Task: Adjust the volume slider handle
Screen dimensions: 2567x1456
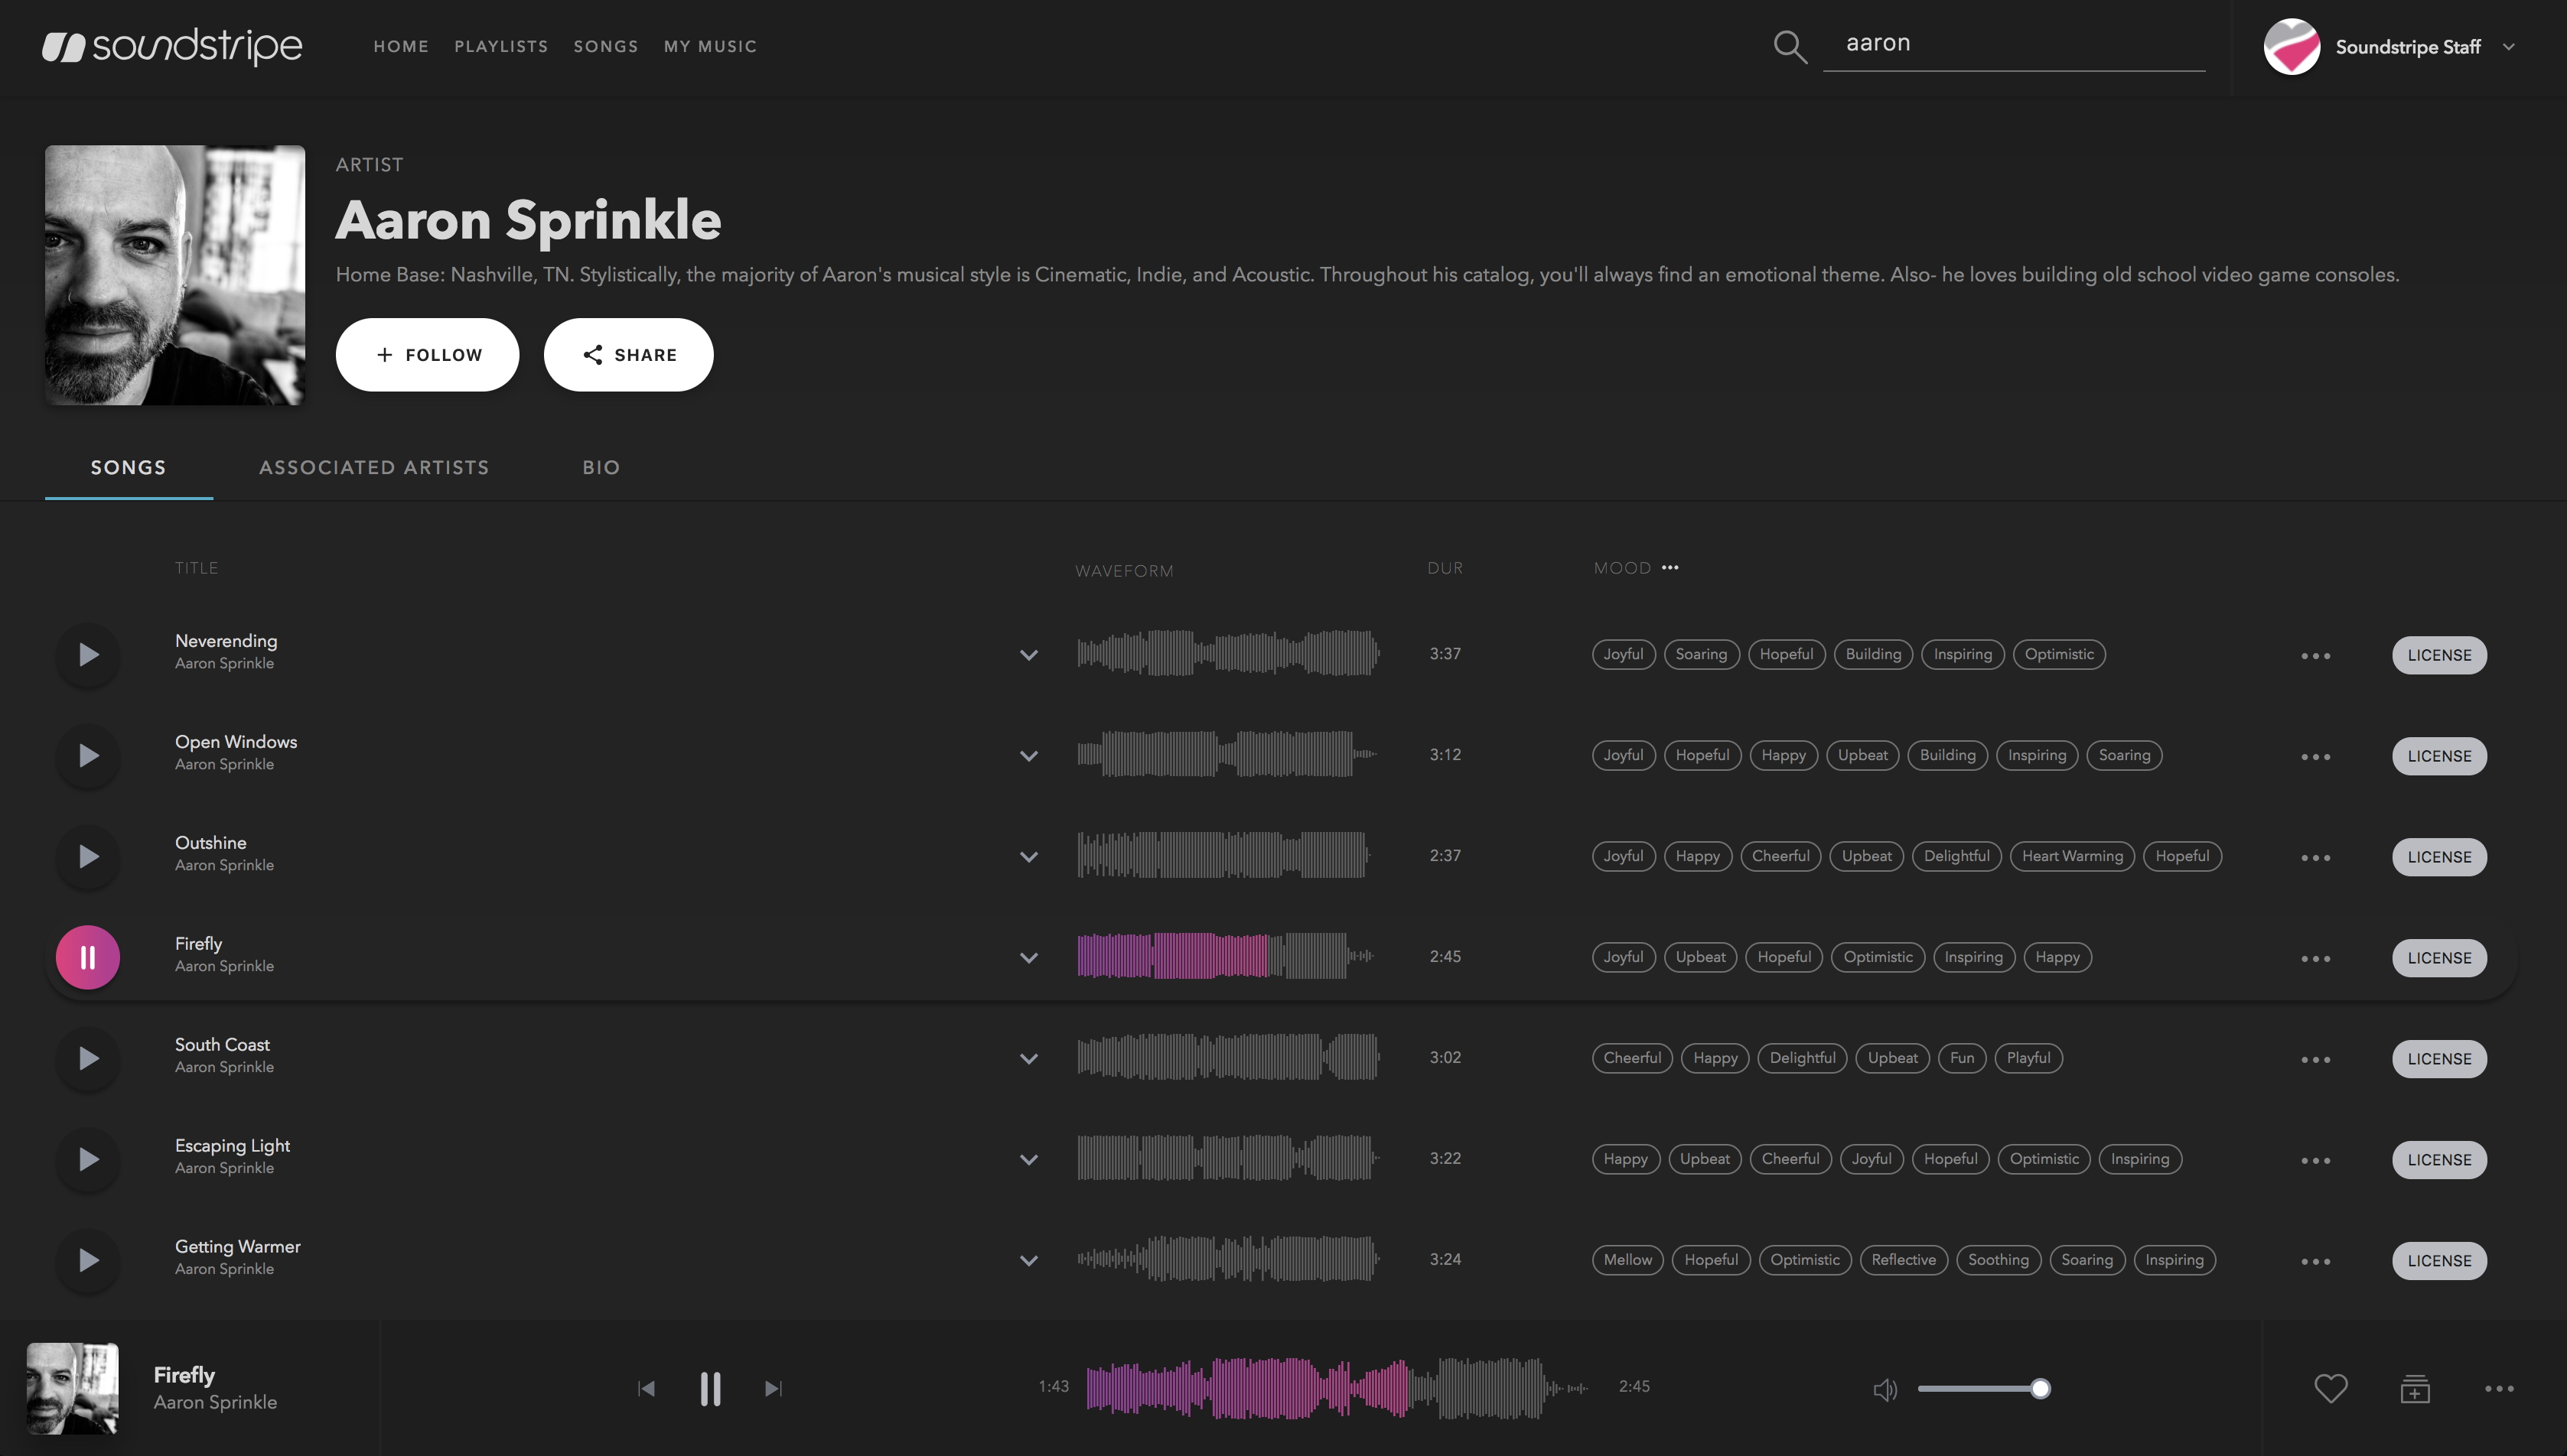Action: tap(2040, 1389)
